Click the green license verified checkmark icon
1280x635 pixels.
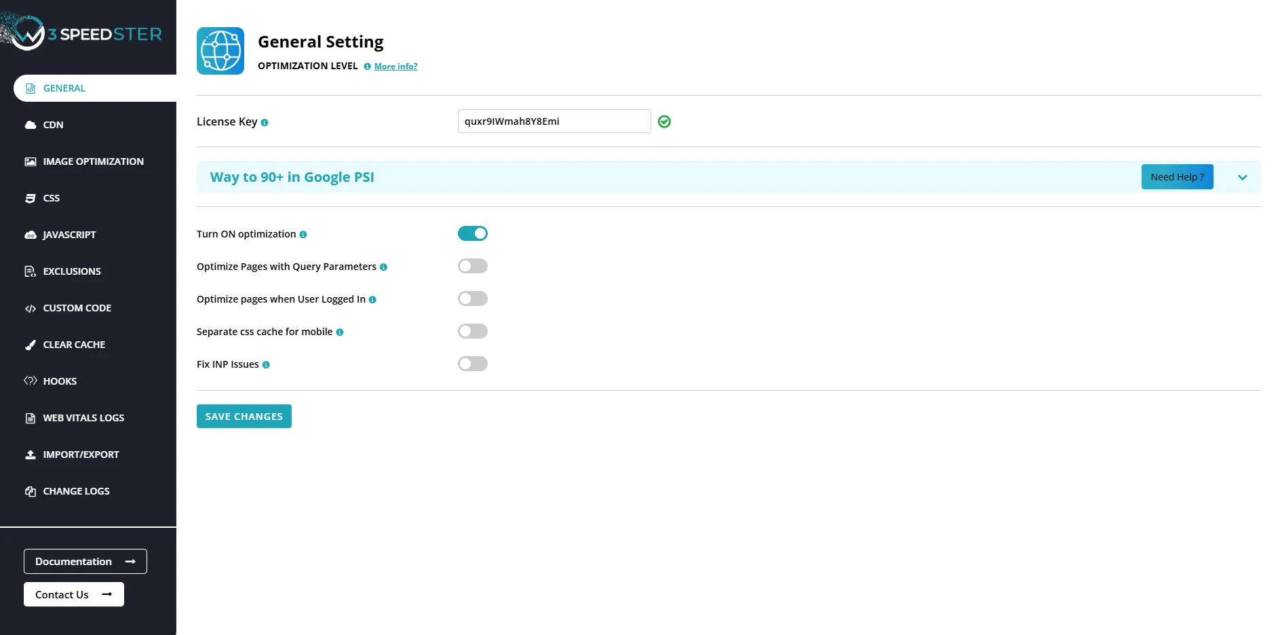664,121
